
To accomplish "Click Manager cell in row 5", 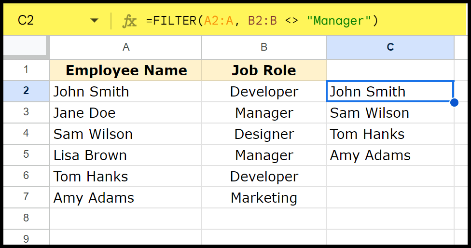I will pos(264,155).
